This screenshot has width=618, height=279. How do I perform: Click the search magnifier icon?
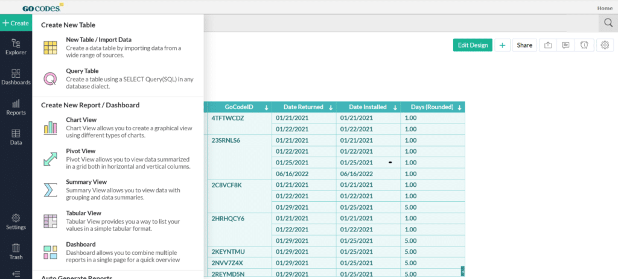607,23
